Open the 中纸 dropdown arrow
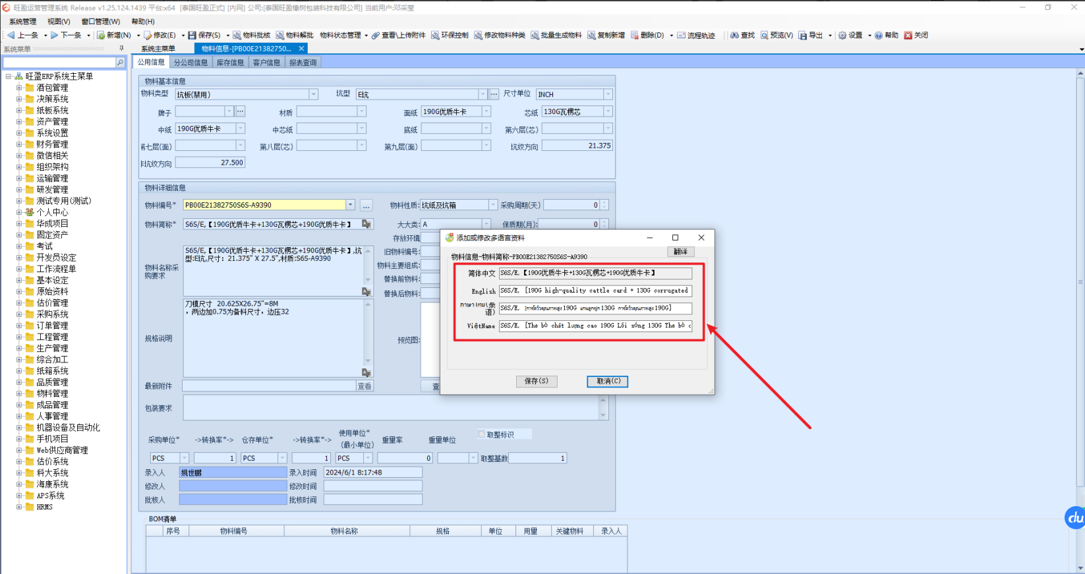 tap(241, 129)
